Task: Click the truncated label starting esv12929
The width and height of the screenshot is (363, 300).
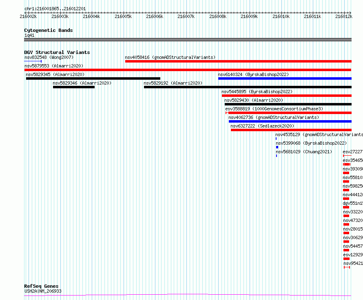Action: (x=353, y=255)
